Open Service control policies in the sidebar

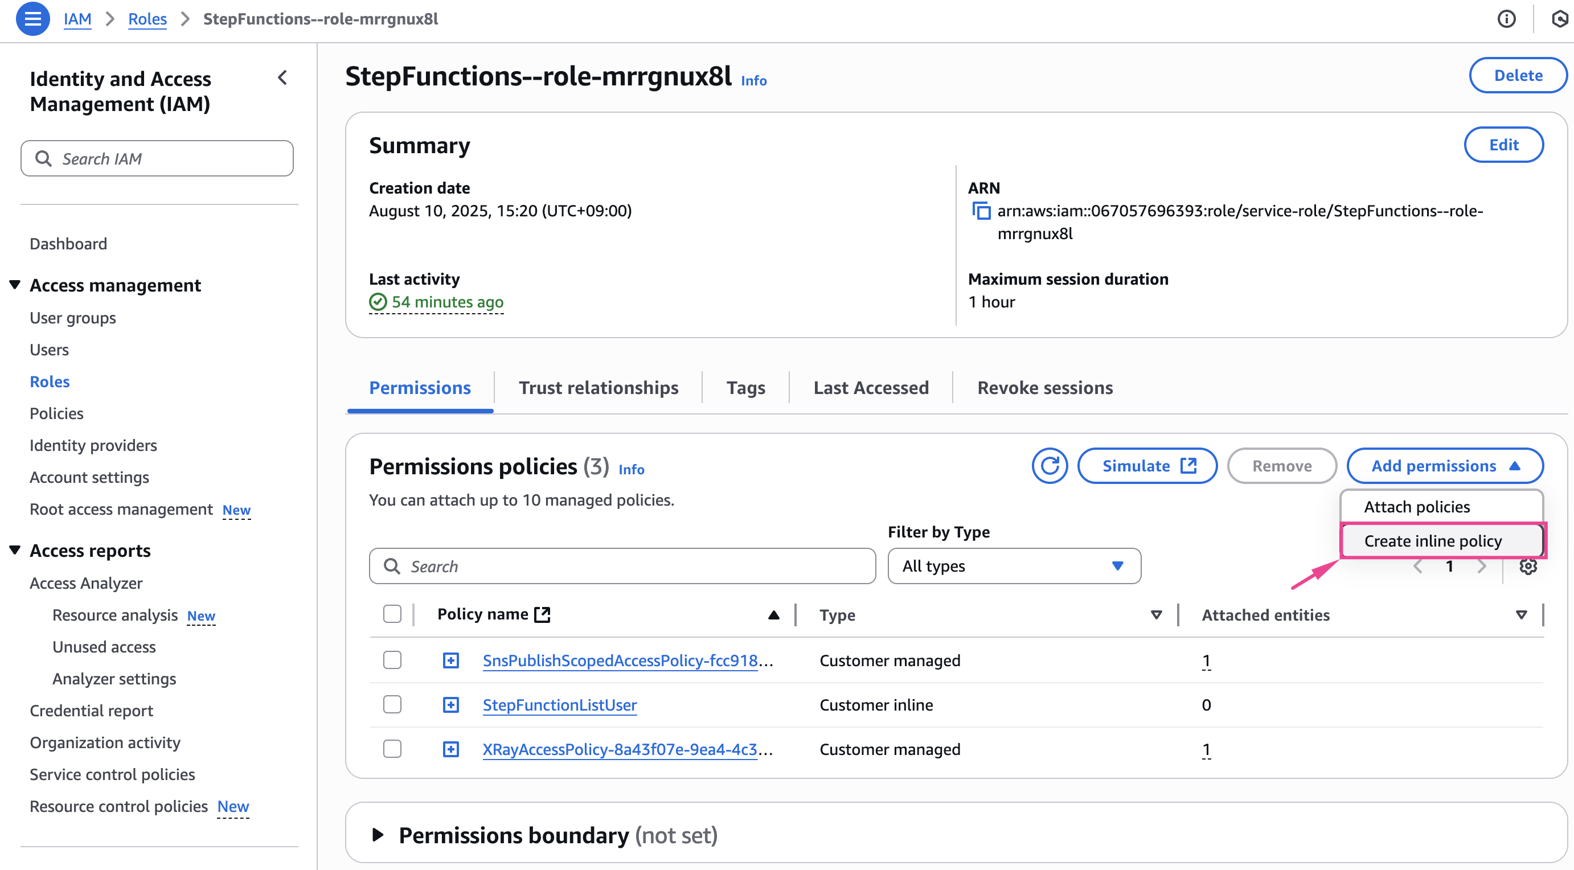(x=112, y=774)
